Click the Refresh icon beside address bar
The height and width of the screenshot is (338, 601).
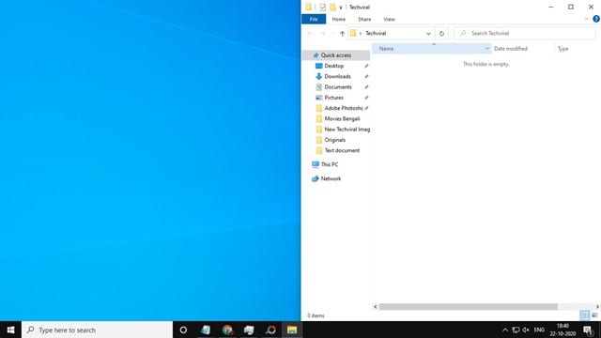[441, 34]
